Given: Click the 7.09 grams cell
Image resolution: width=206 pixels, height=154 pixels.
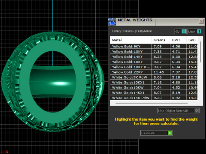Looking at the screenshot, I should coord(161,46).
